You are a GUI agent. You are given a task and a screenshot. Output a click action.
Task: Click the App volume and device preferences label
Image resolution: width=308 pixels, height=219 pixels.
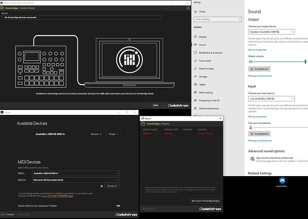tap(275, 158)
